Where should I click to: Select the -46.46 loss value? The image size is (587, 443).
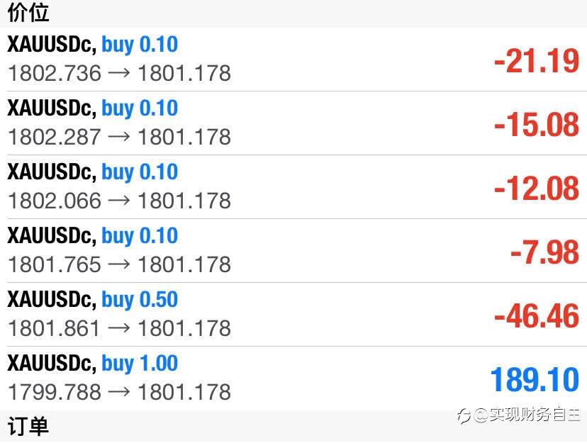537,316
